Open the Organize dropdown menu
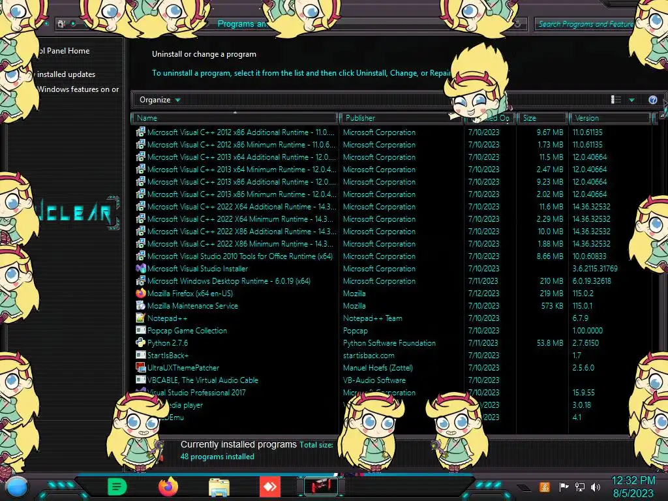The width and height of the screenshot is (668, 501). tap(160, 100)
